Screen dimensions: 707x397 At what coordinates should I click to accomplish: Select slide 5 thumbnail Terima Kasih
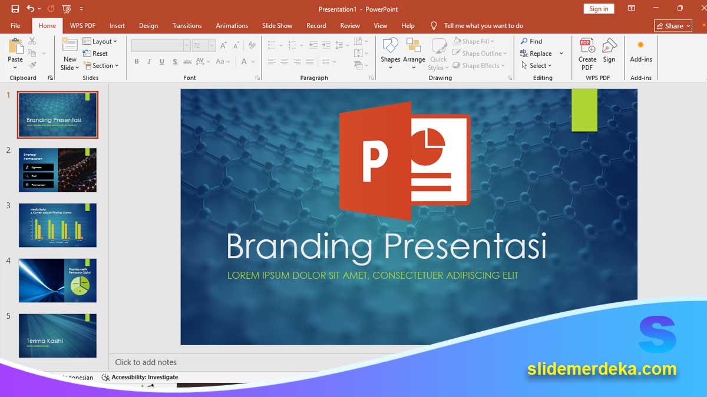pyautogui.click(x=58, y=336)
